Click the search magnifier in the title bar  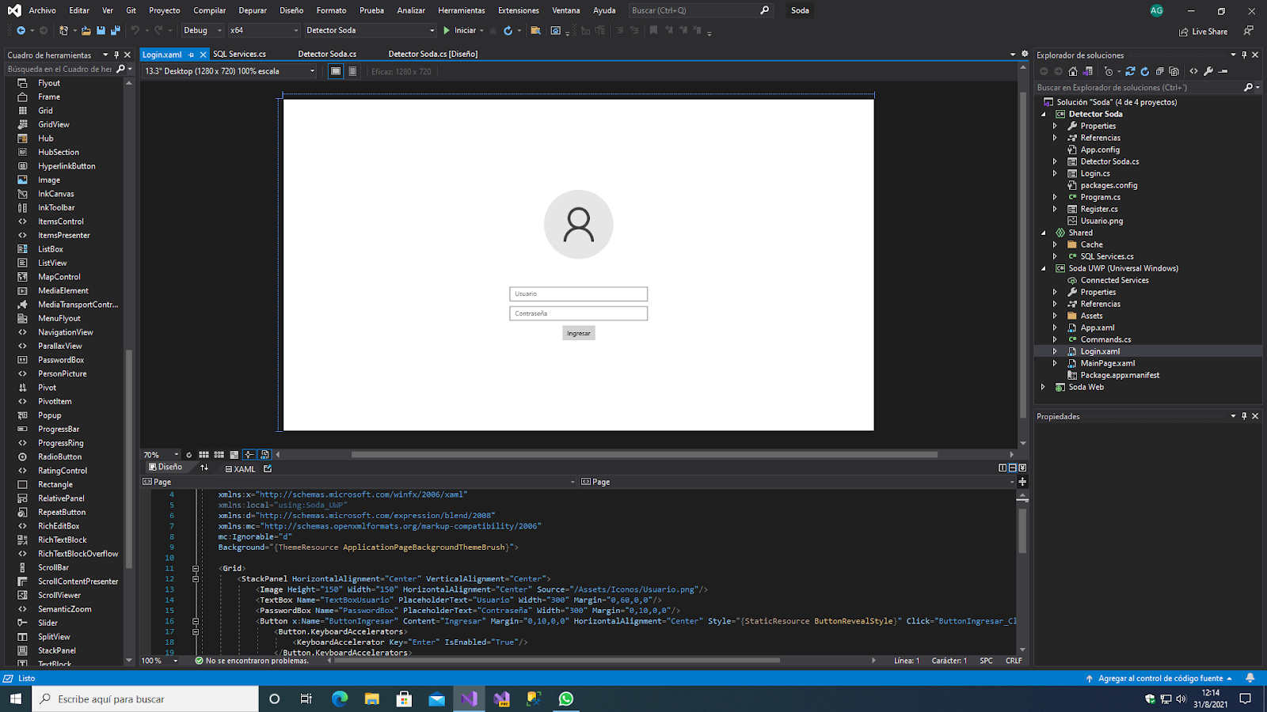(764, 10)
